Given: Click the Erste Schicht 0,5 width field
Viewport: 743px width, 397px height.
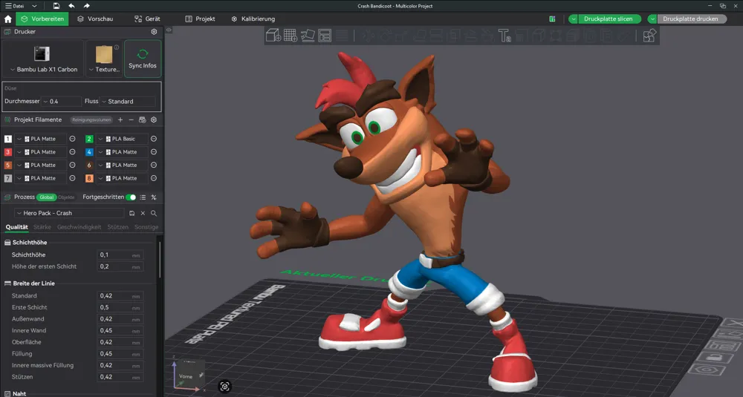Looking at the screenshot, I should click(120, 307).
